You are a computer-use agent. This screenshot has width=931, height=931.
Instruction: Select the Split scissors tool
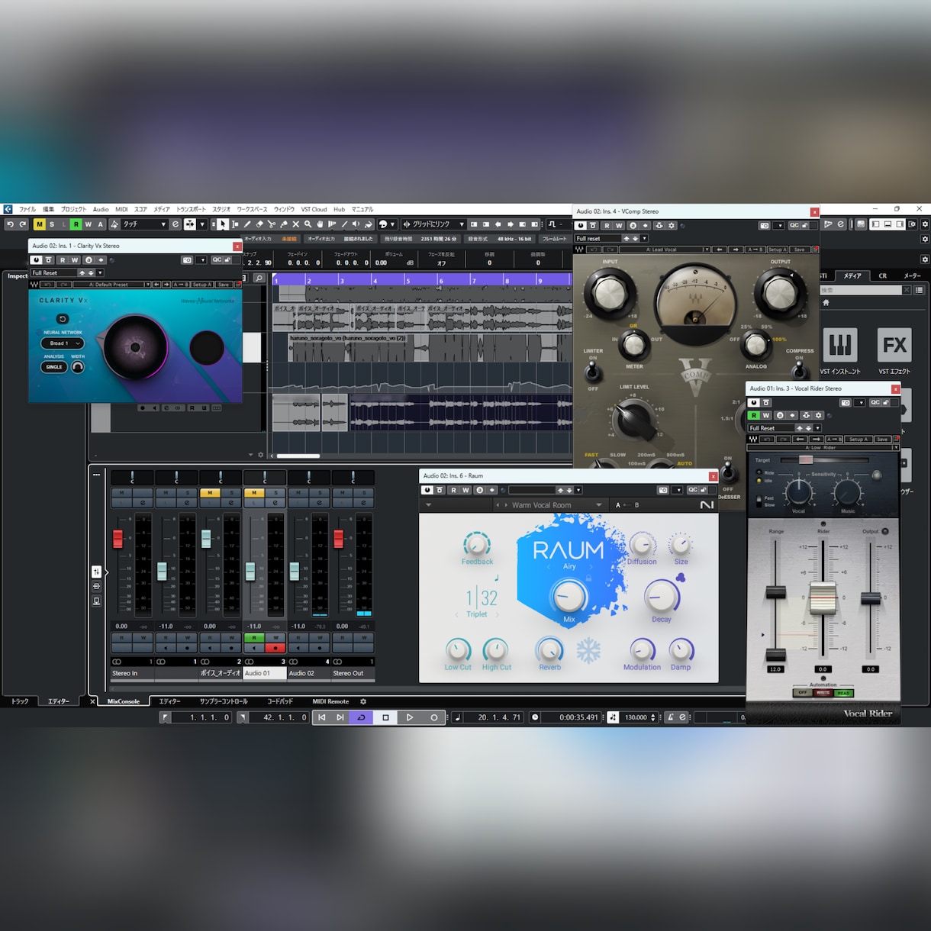click(272, 224)
